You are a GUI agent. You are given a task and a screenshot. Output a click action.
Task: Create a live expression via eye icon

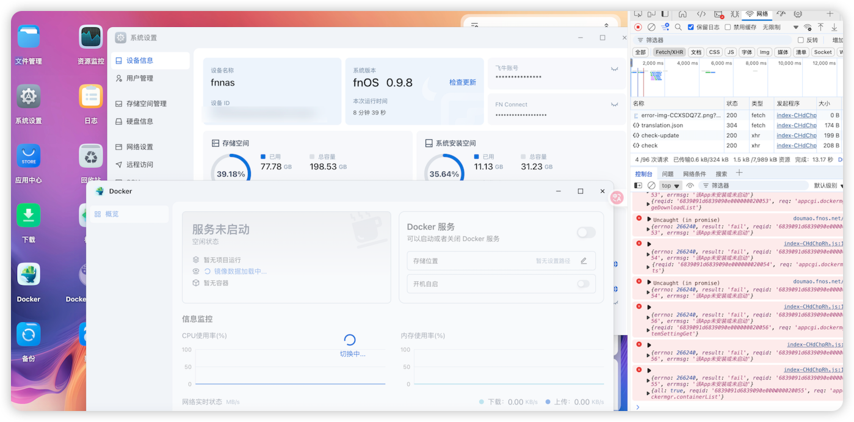690,186
